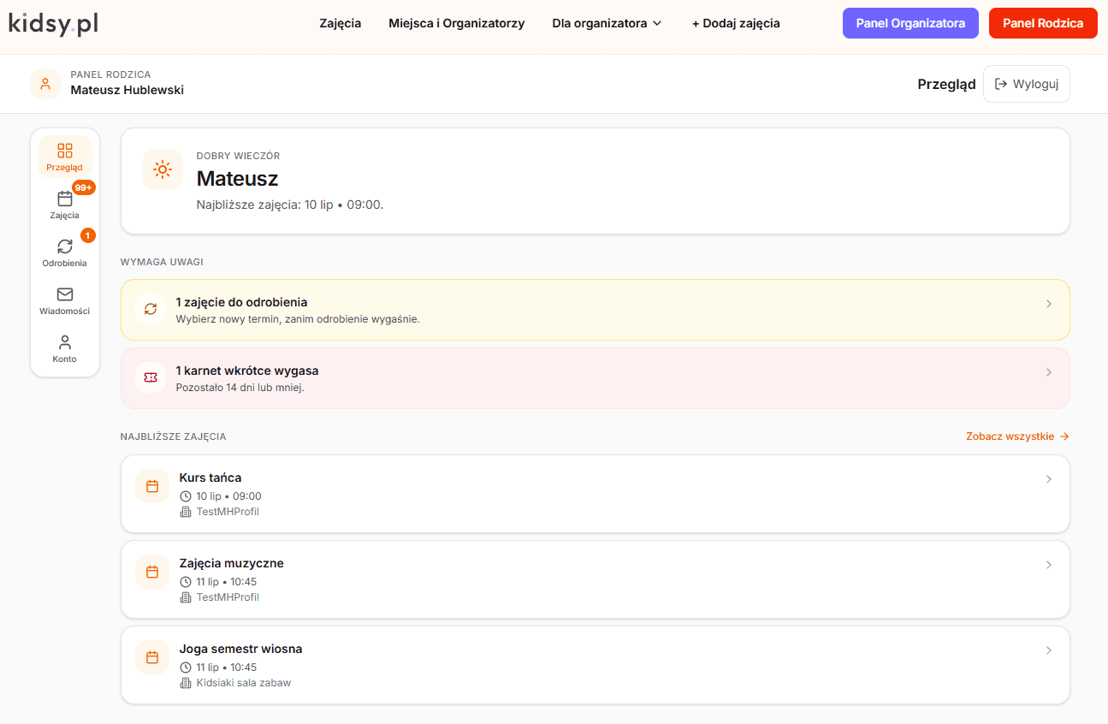Click the ticket icon in expiring pass alert
The image size is (1108, 724).
click(x=151, y=377)
